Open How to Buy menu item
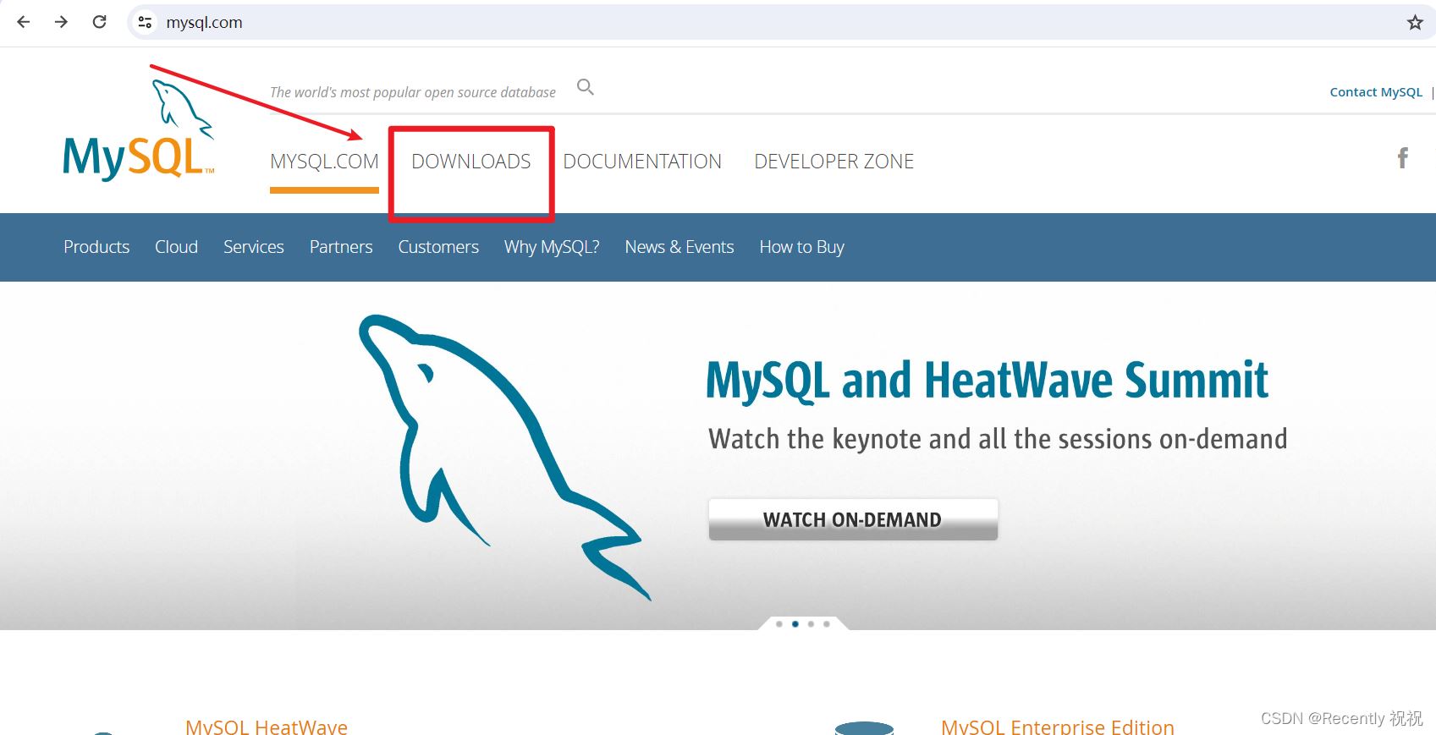The image size is (1436, 735). [x=802, y=247]
